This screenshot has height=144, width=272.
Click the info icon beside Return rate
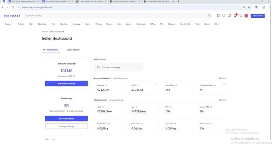[x=211, y=124]
